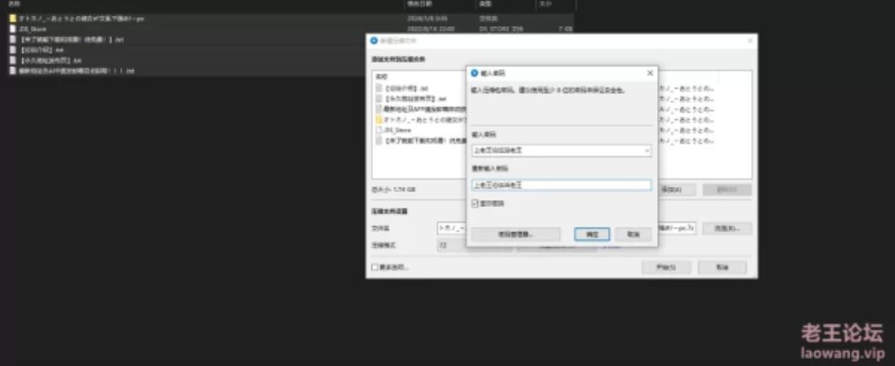895x366 pixels.
Task: Open the Browse button beside file name
Action: click(x=726, y=228)
